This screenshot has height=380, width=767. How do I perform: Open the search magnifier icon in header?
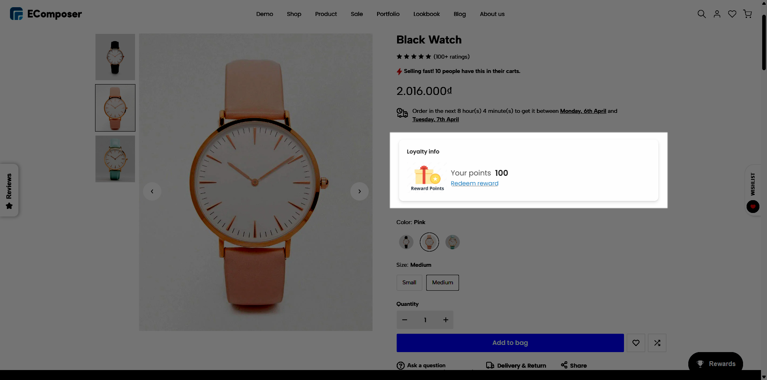[x=701, y=14]
